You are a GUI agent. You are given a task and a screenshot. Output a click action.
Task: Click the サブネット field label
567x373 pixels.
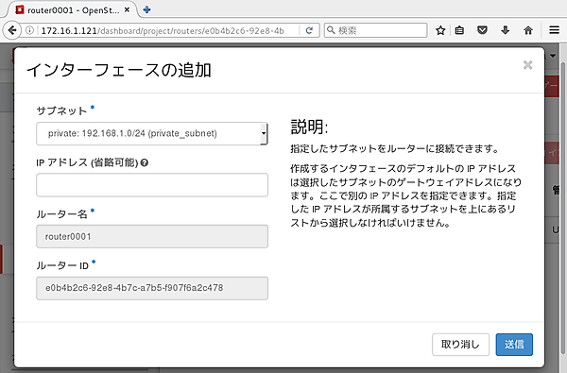(61, 110)
